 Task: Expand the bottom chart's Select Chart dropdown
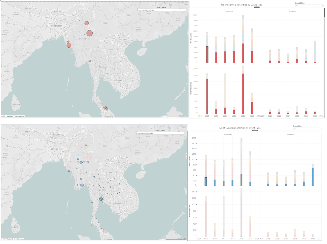pyautogui.click(x=307, y=129)
